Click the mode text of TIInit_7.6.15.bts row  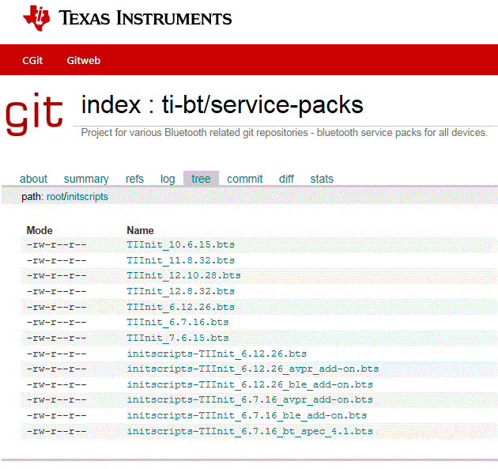[x=57, y=338]
